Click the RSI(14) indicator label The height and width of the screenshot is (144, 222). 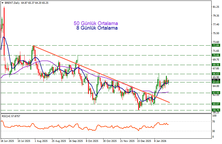11,116
